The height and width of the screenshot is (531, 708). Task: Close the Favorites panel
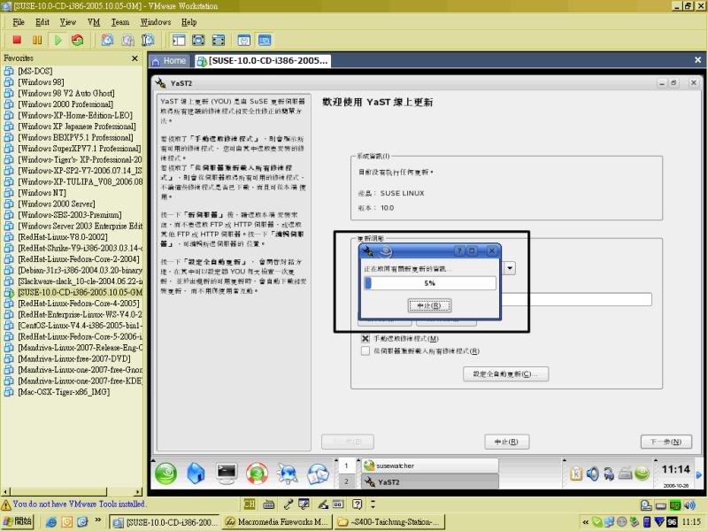point(135,58)
